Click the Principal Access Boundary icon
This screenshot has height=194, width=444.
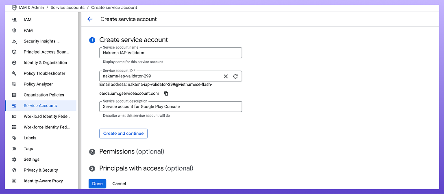(x=14, y=52)
